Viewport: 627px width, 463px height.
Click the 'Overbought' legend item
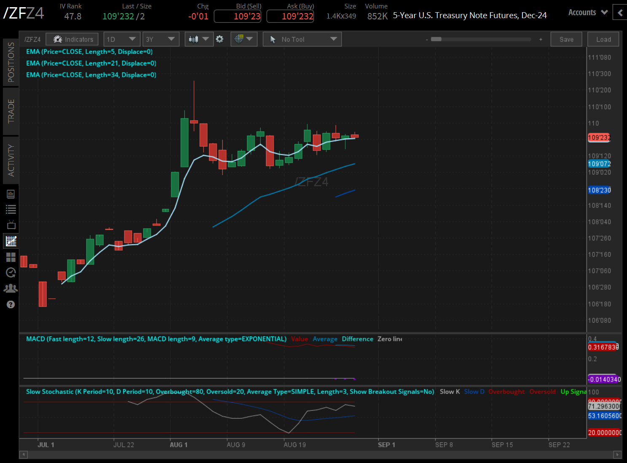point(506,392)
